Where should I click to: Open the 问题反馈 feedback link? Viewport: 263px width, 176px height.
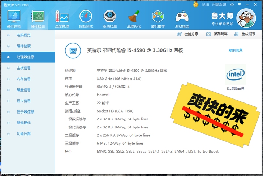pos(219,5)
